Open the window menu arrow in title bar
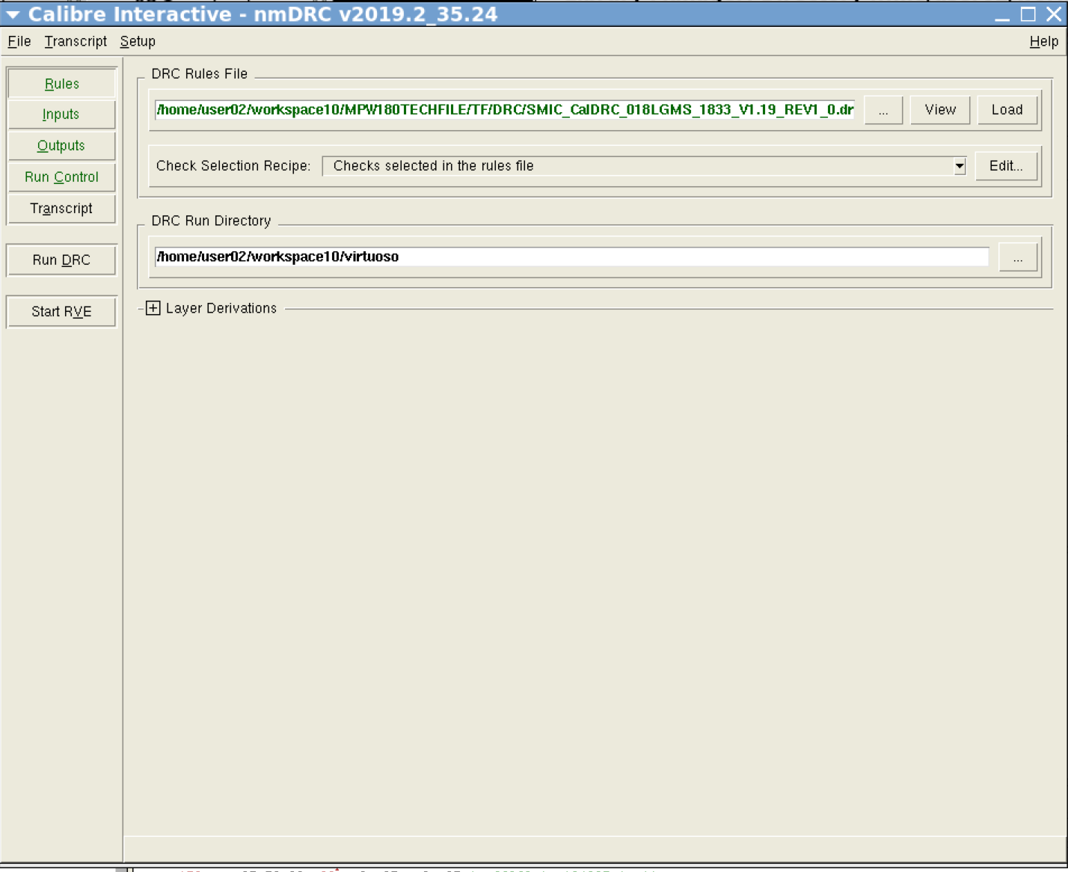This screenshot has height=872, width=1068. (13, 14)
